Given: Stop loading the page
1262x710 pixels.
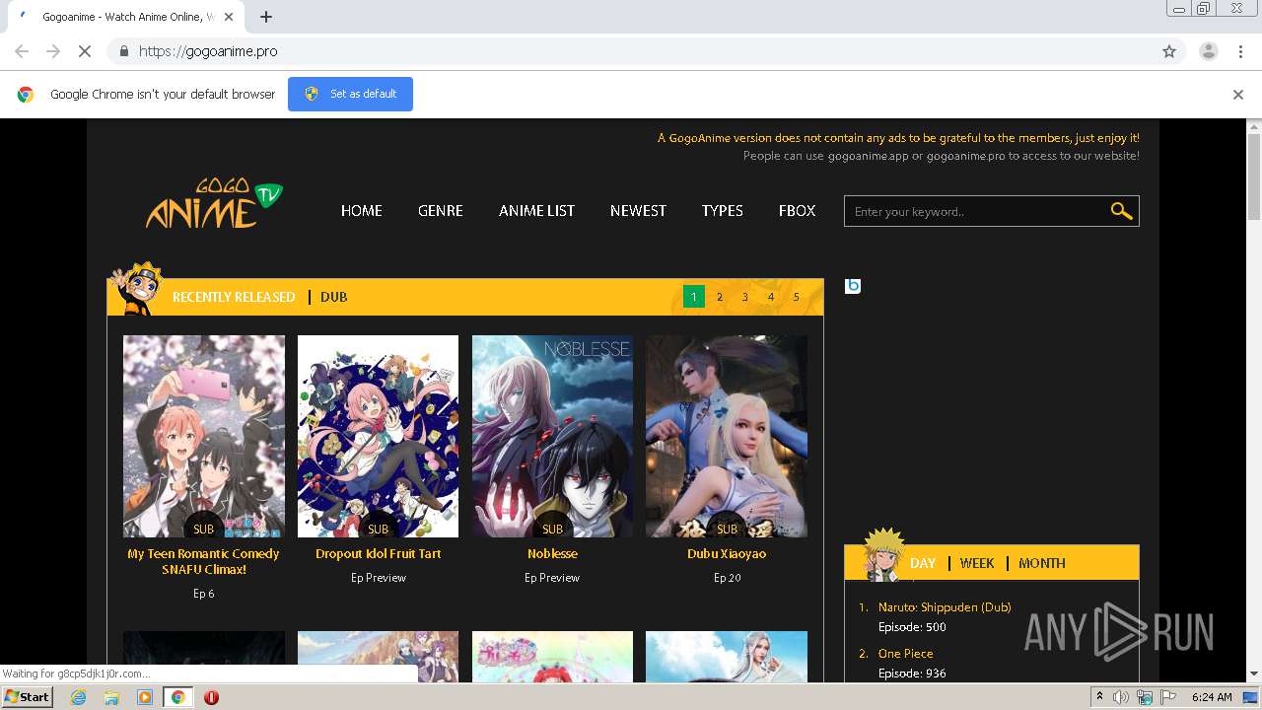Looking at the screenshot, I should click(x=85, y=51).
